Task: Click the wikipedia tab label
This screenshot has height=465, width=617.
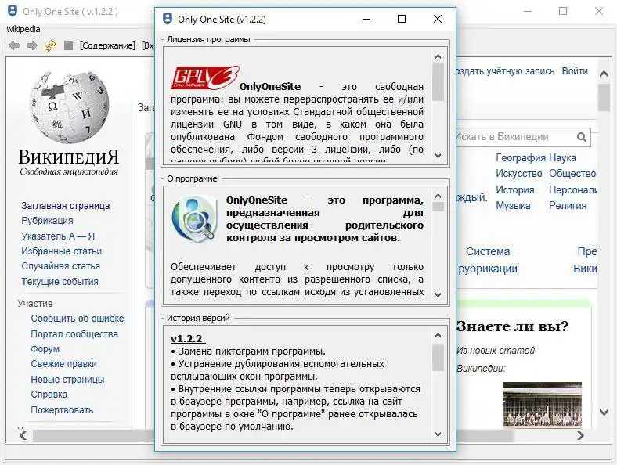Action: tap(23, 29)
